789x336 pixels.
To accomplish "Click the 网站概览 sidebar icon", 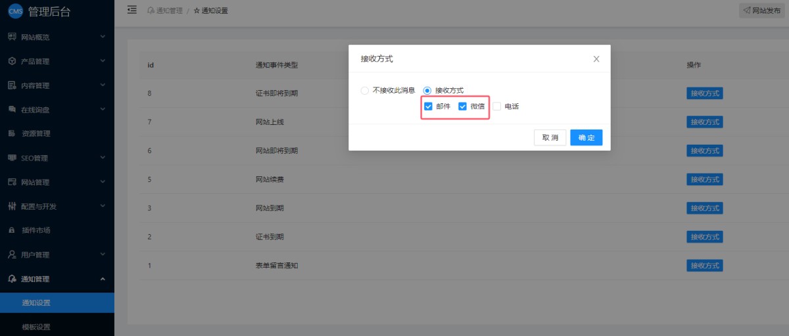I will pyautogui.click(x=12, y=37).
